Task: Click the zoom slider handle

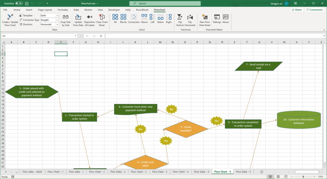Action: click(x=303, y=177)
